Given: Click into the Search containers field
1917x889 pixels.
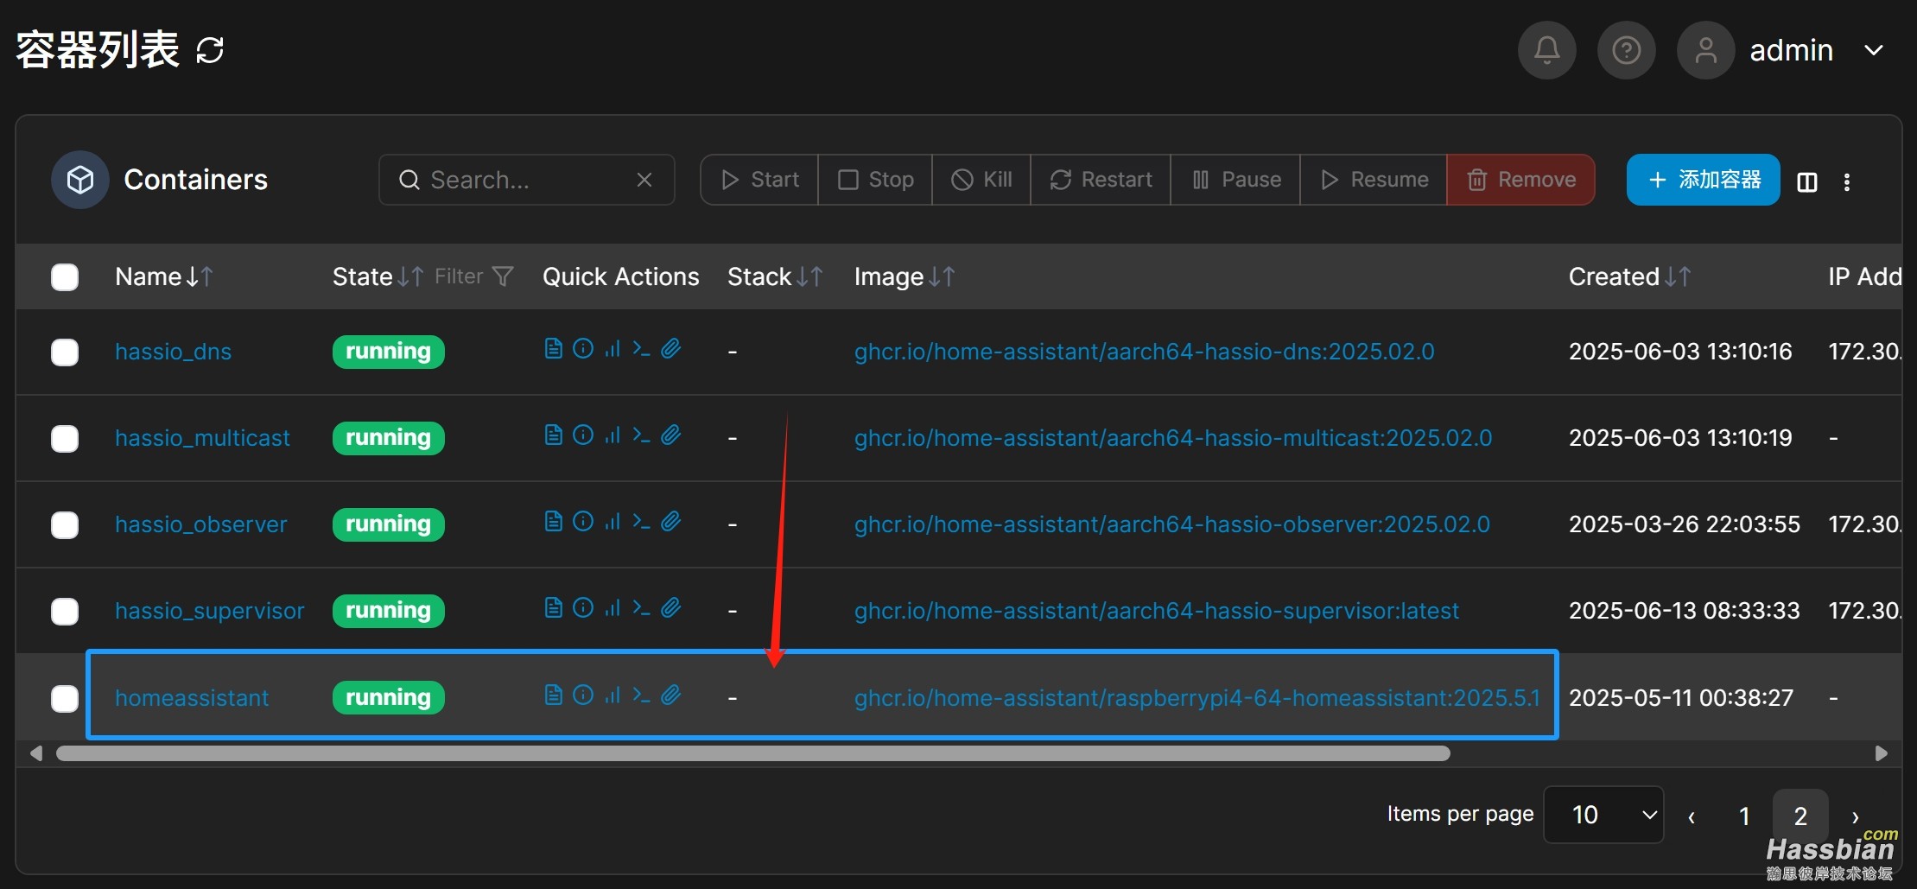Looking at the screenshot, I should [x=526, y=180].
